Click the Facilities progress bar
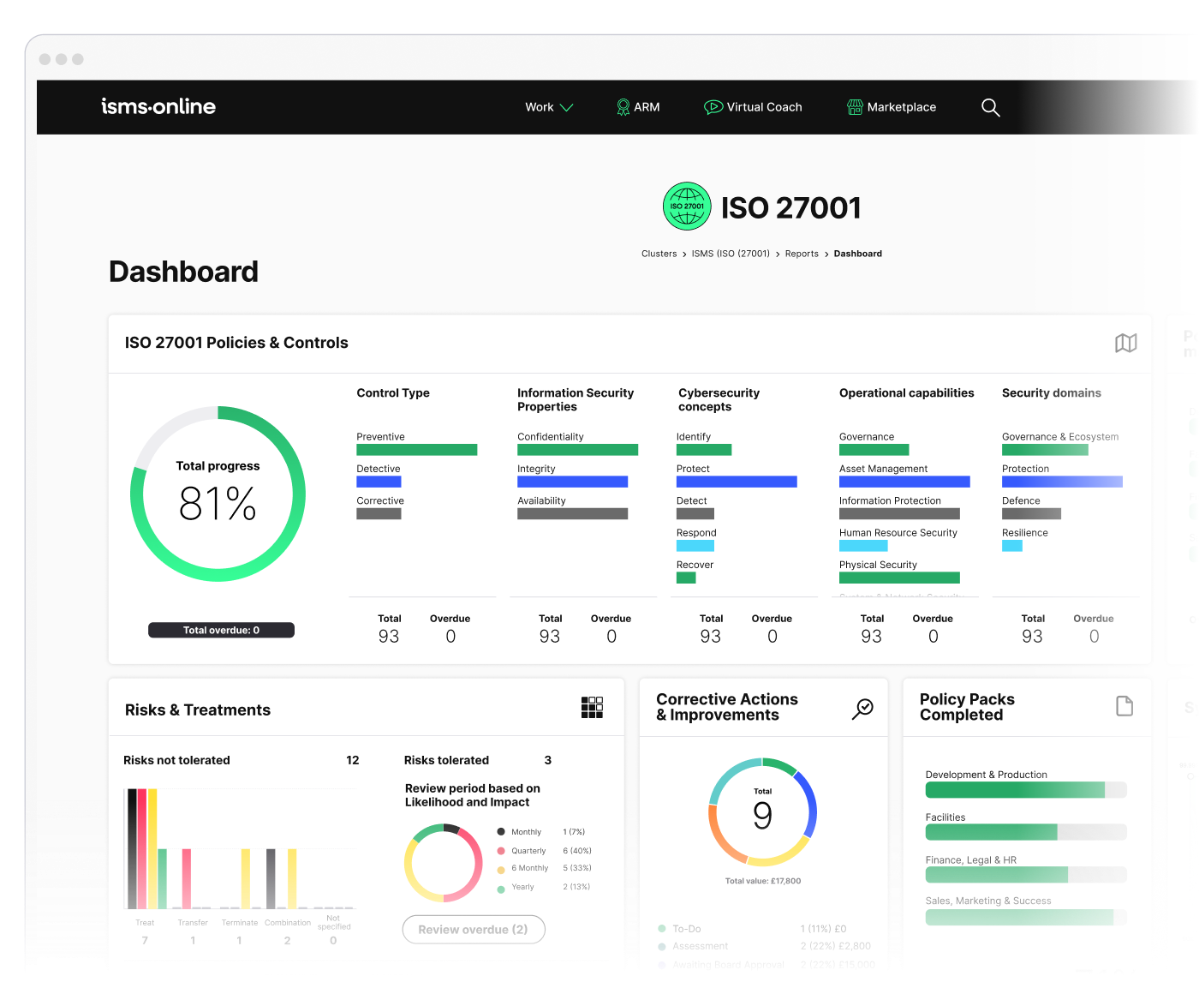1199x994 pixels. pyautogui.click(x=1026, y=832)
